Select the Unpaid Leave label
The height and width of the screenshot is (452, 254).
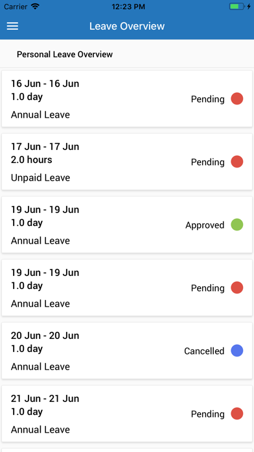coord(41,177)
